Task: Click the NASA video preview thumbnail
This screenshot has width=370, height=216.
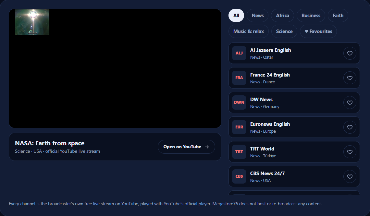Action: 32,22
